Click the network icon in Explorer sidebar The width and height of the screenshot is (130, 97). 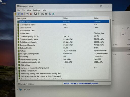pyautogui.click(x=20, y=89)
